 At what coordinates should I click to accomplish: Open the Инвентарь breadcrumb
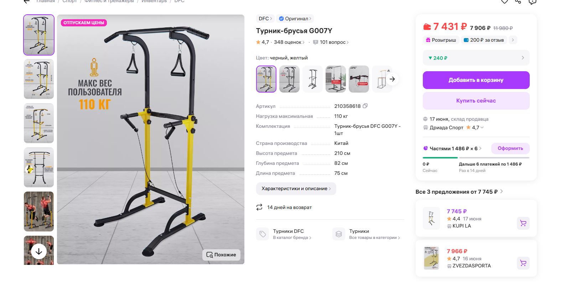tap(154, 1)
